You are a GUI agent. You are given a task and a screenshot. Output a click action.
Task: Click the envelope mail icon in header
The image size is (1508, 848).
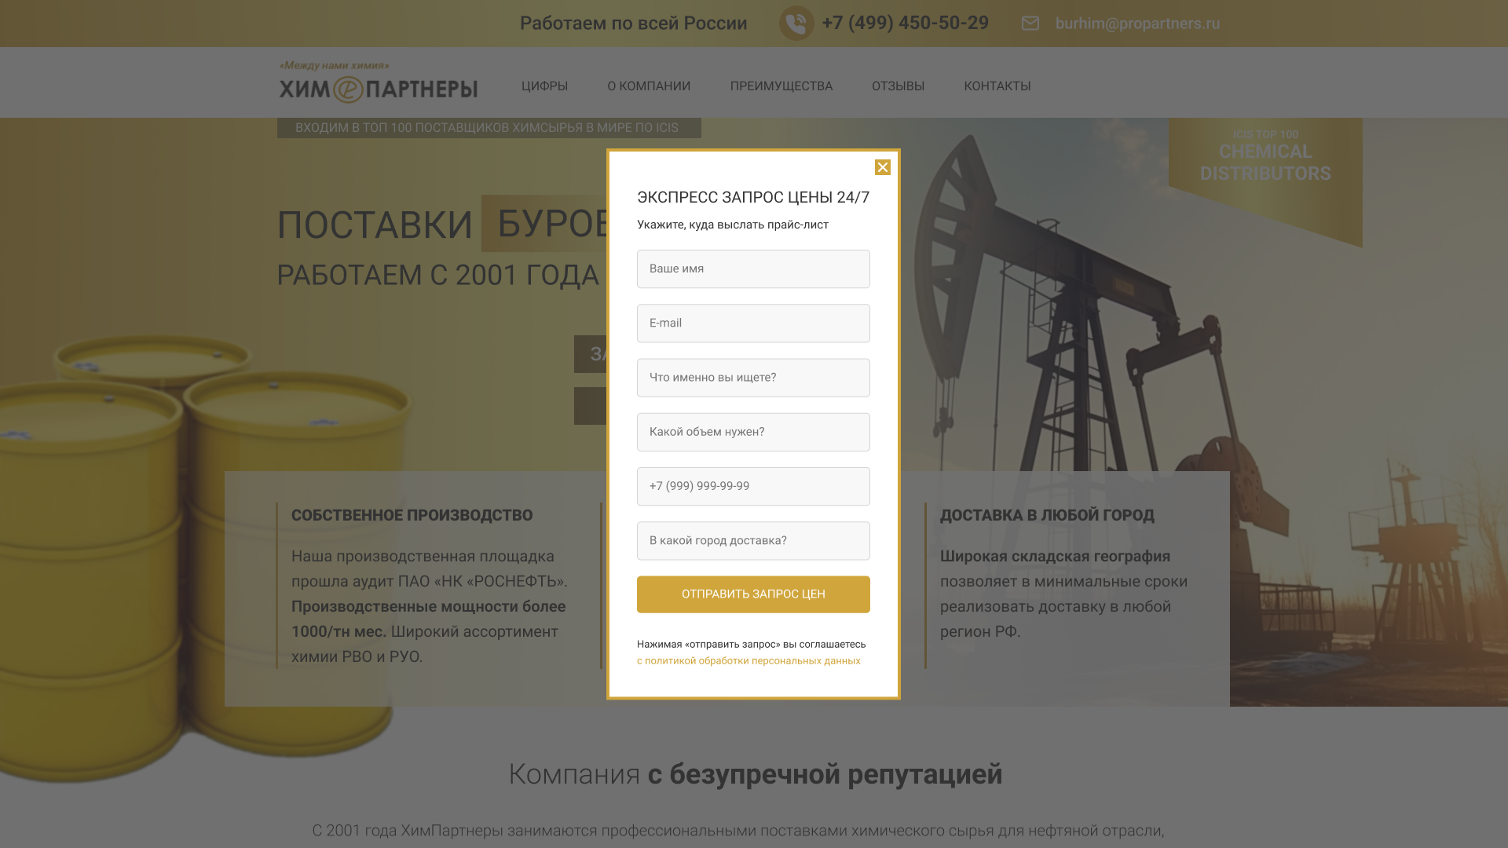pyautogui.click(x=1030, y=24)
